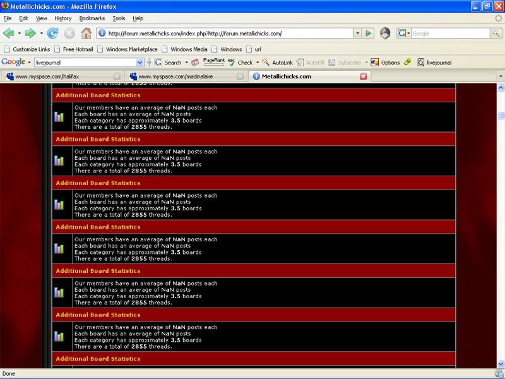Click the livejournal find button in toolbar

coord(434,63)
